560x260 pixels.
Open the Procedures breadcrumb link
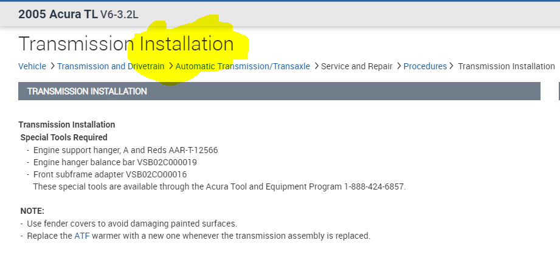tap(425, 66)
